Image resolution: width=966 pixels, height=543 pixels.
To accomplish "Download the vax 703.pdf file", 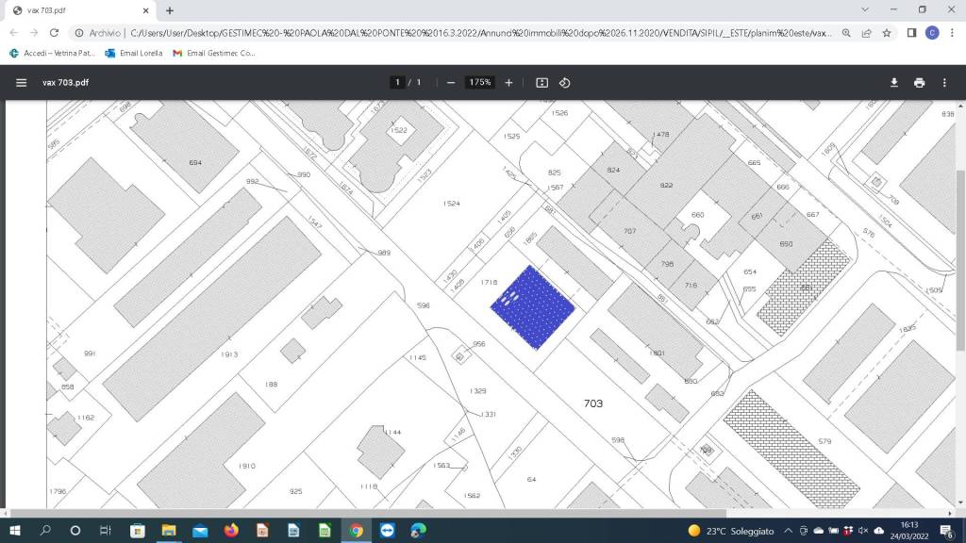I will 894,83.
